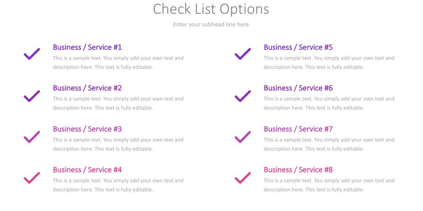Select the Business / Service #4 heading
Viewport: 423px width, 211px height.
87,170
